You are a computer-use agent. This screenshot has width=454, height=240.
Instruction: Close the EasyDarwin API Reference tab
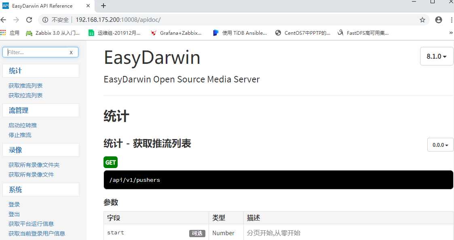[x=88, y=6]
